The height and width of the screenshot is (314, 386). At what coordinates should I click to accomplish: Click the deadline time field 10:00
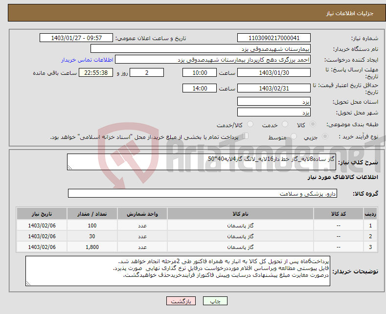200,72
